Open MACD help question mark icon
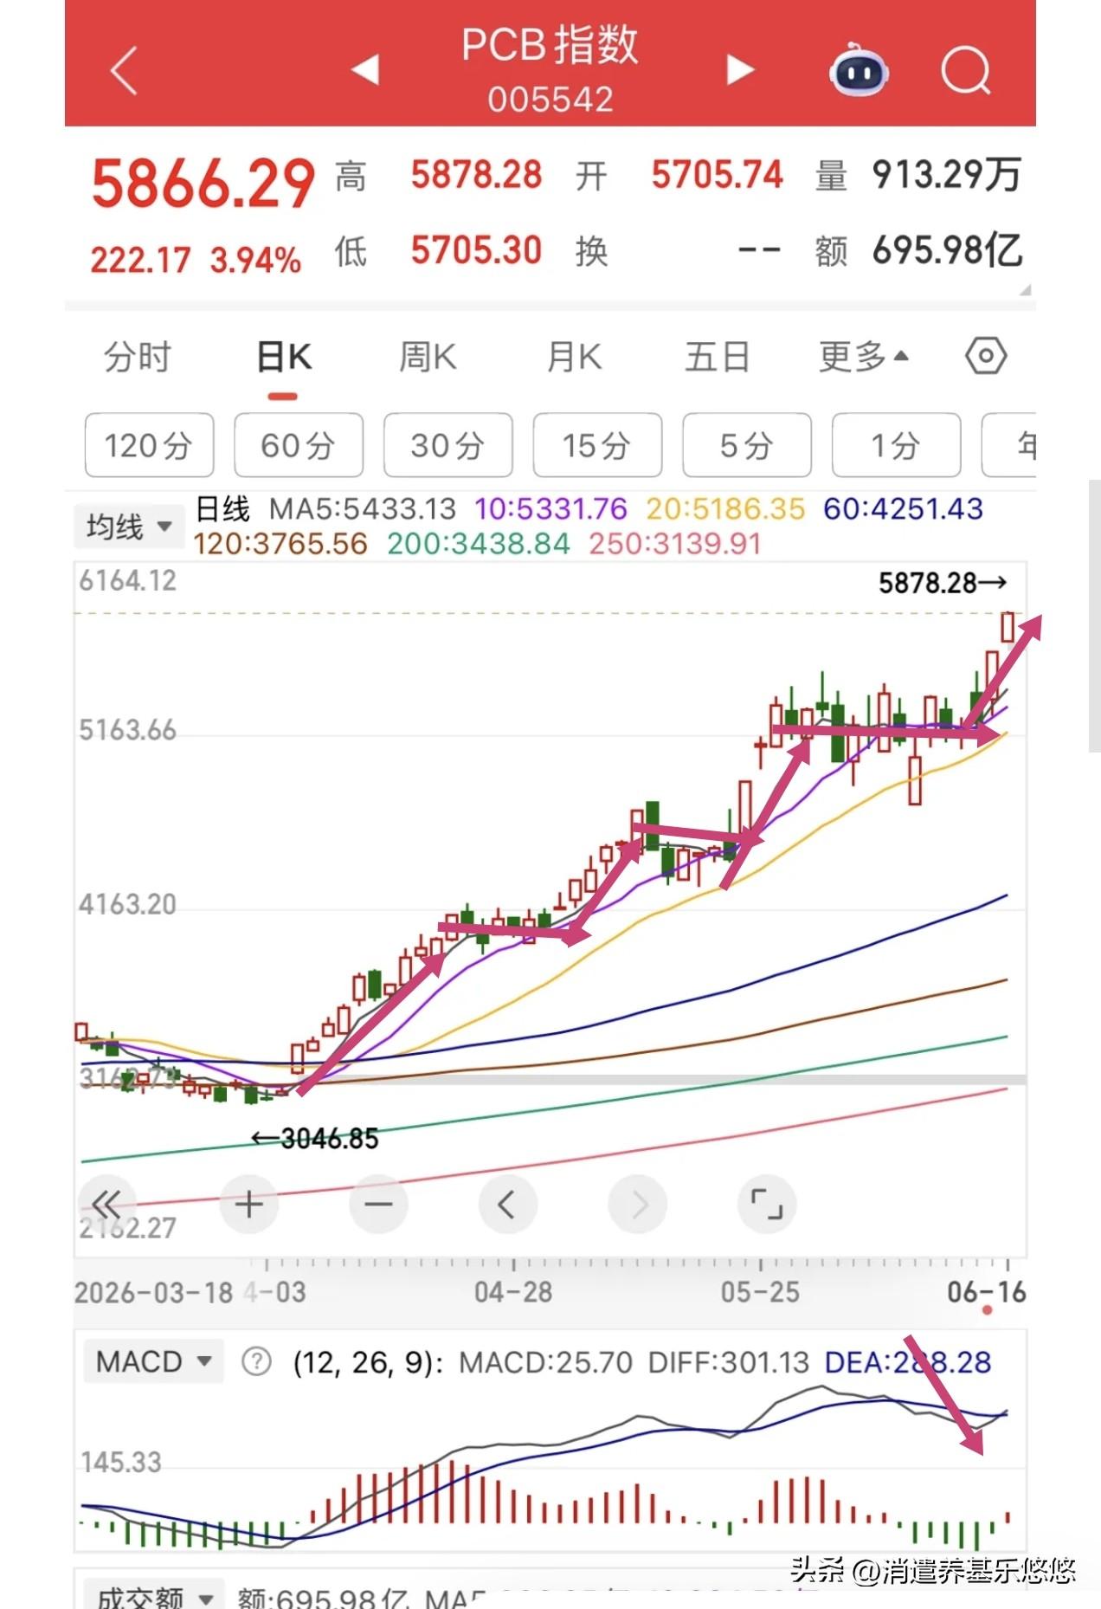This screenshot has height=1609, width=1101. (x=256, y=1362)
